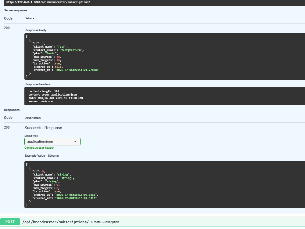Click the content-length: 192 header line
The image size is (305, 229).
[x=44, y=91]
